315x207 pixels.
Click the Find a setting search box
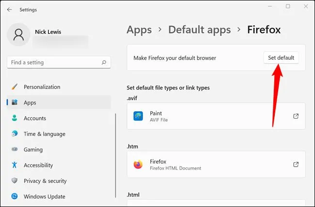pyautogui.click(x=53, y=63)
